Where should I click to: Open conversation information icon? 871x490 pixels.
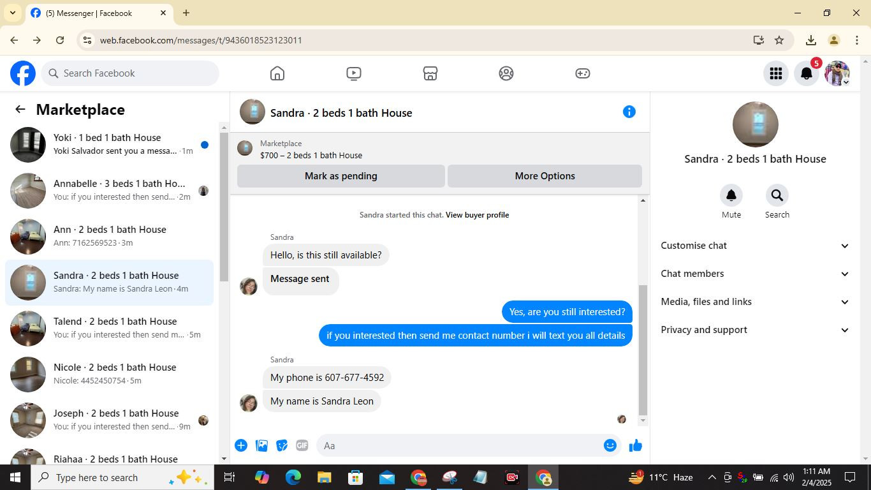point(629,112)
